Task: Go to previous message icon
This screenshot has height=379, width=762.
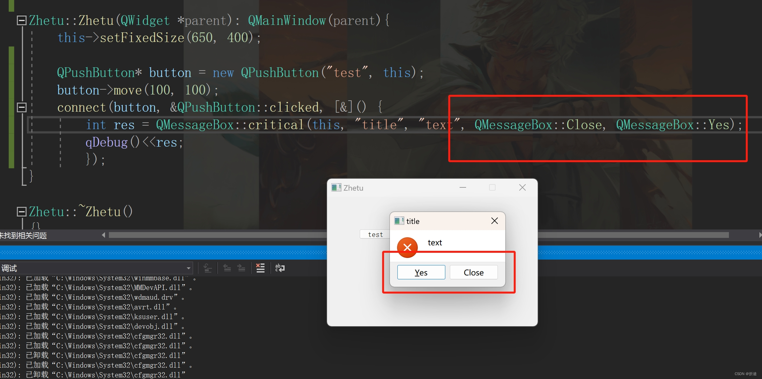Action: pos(227,268)
